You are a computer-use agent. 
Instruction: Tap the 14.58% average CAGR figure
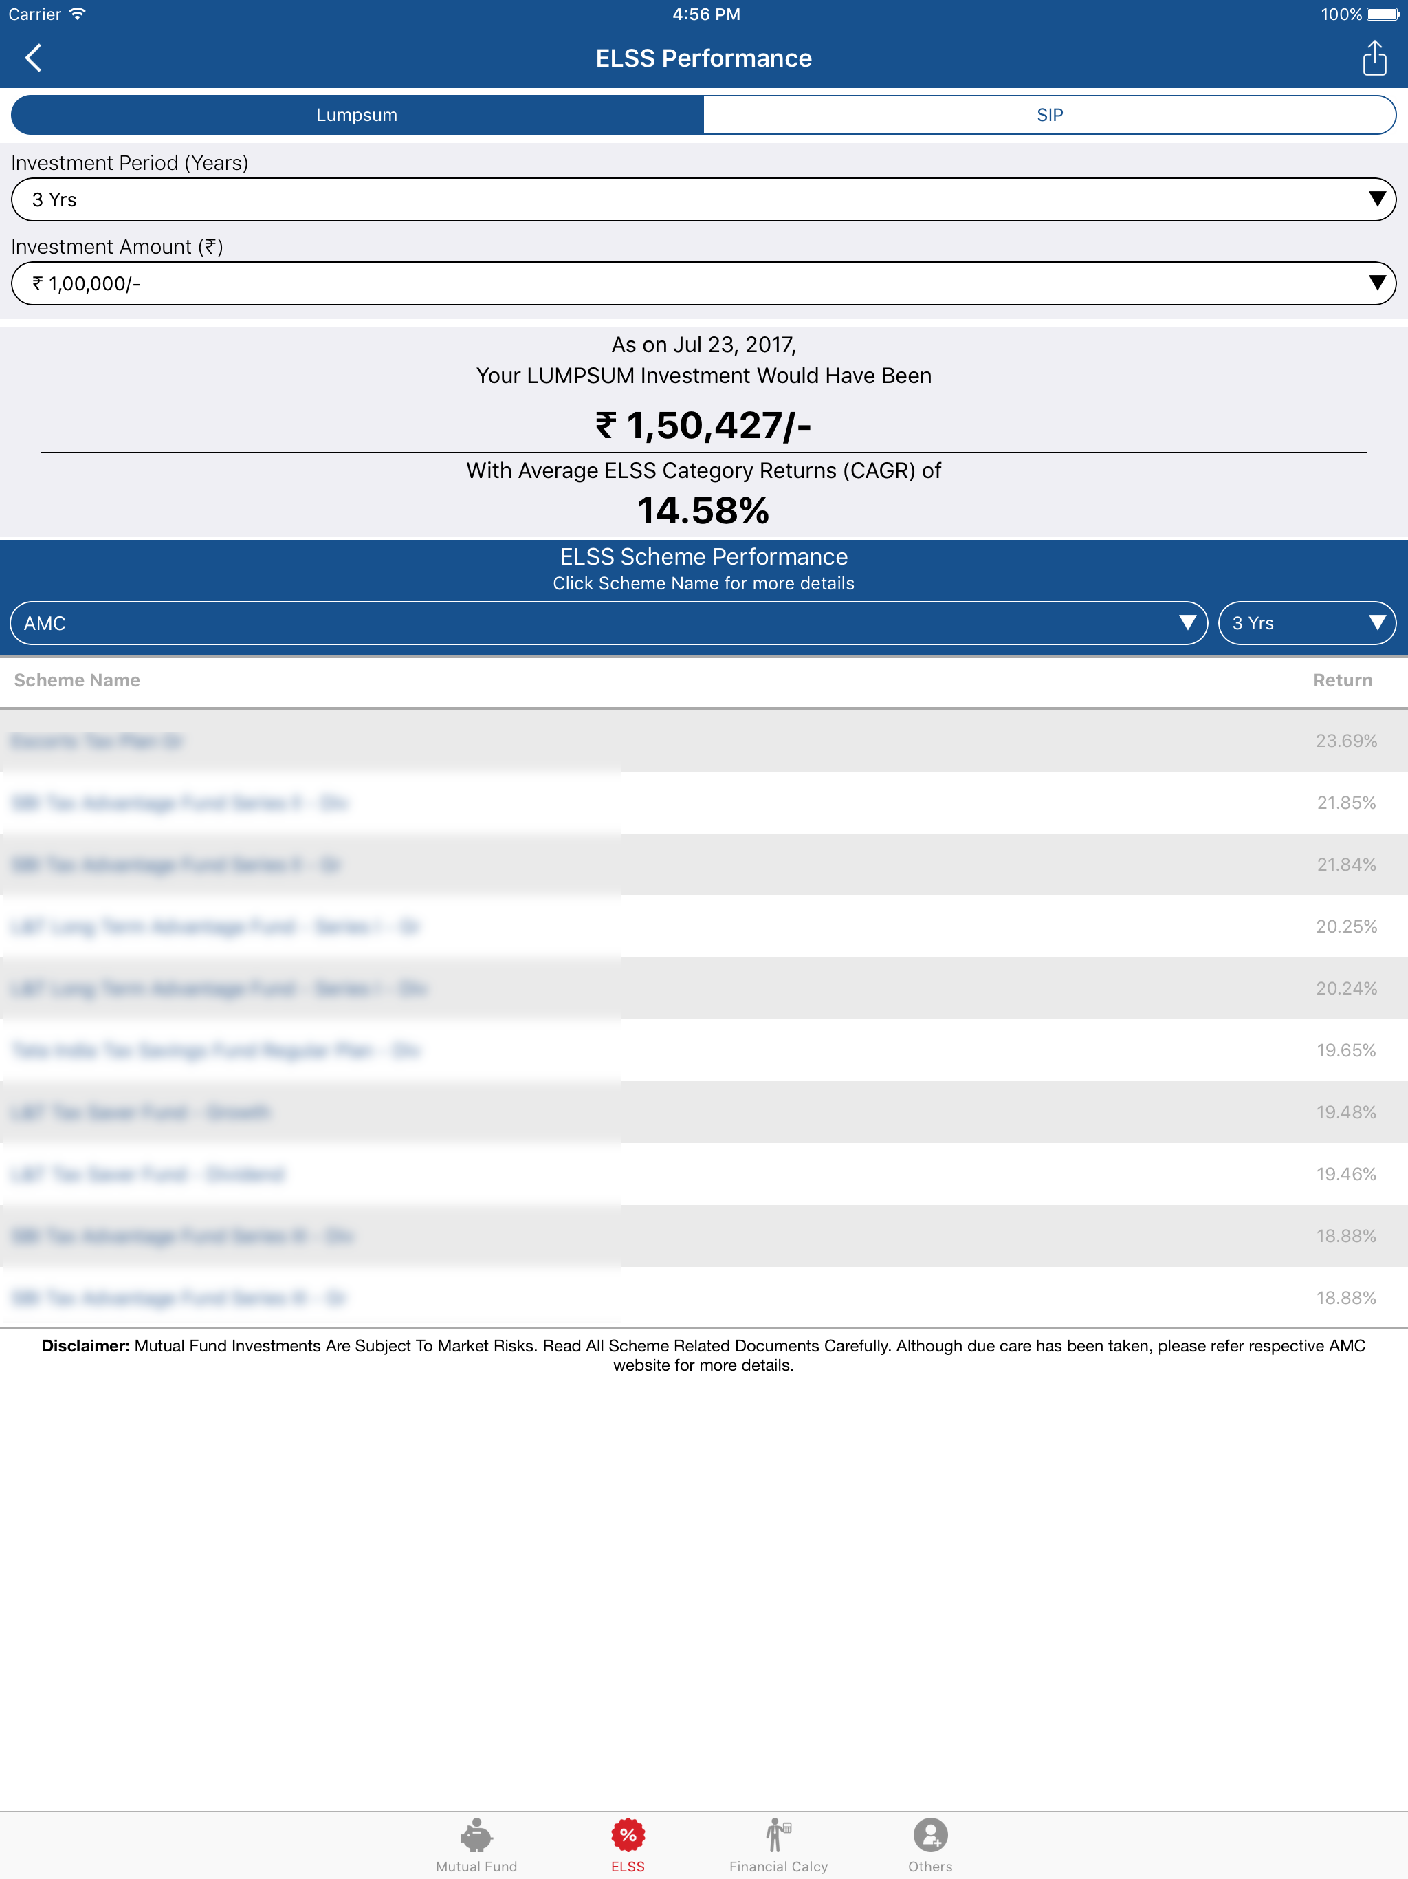703,510
